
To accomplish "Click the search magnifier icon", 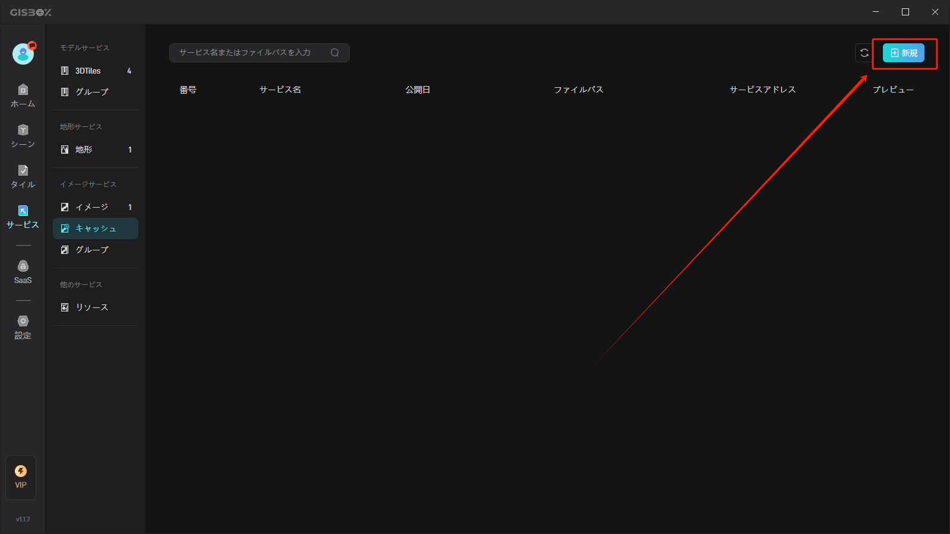I will pos(335,53).
